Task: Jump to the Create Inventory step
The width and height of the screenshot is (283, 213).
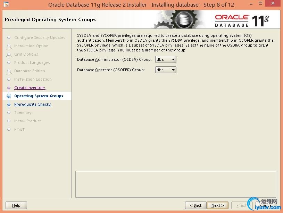Action: pyautogui.click(x=30, y=88)
